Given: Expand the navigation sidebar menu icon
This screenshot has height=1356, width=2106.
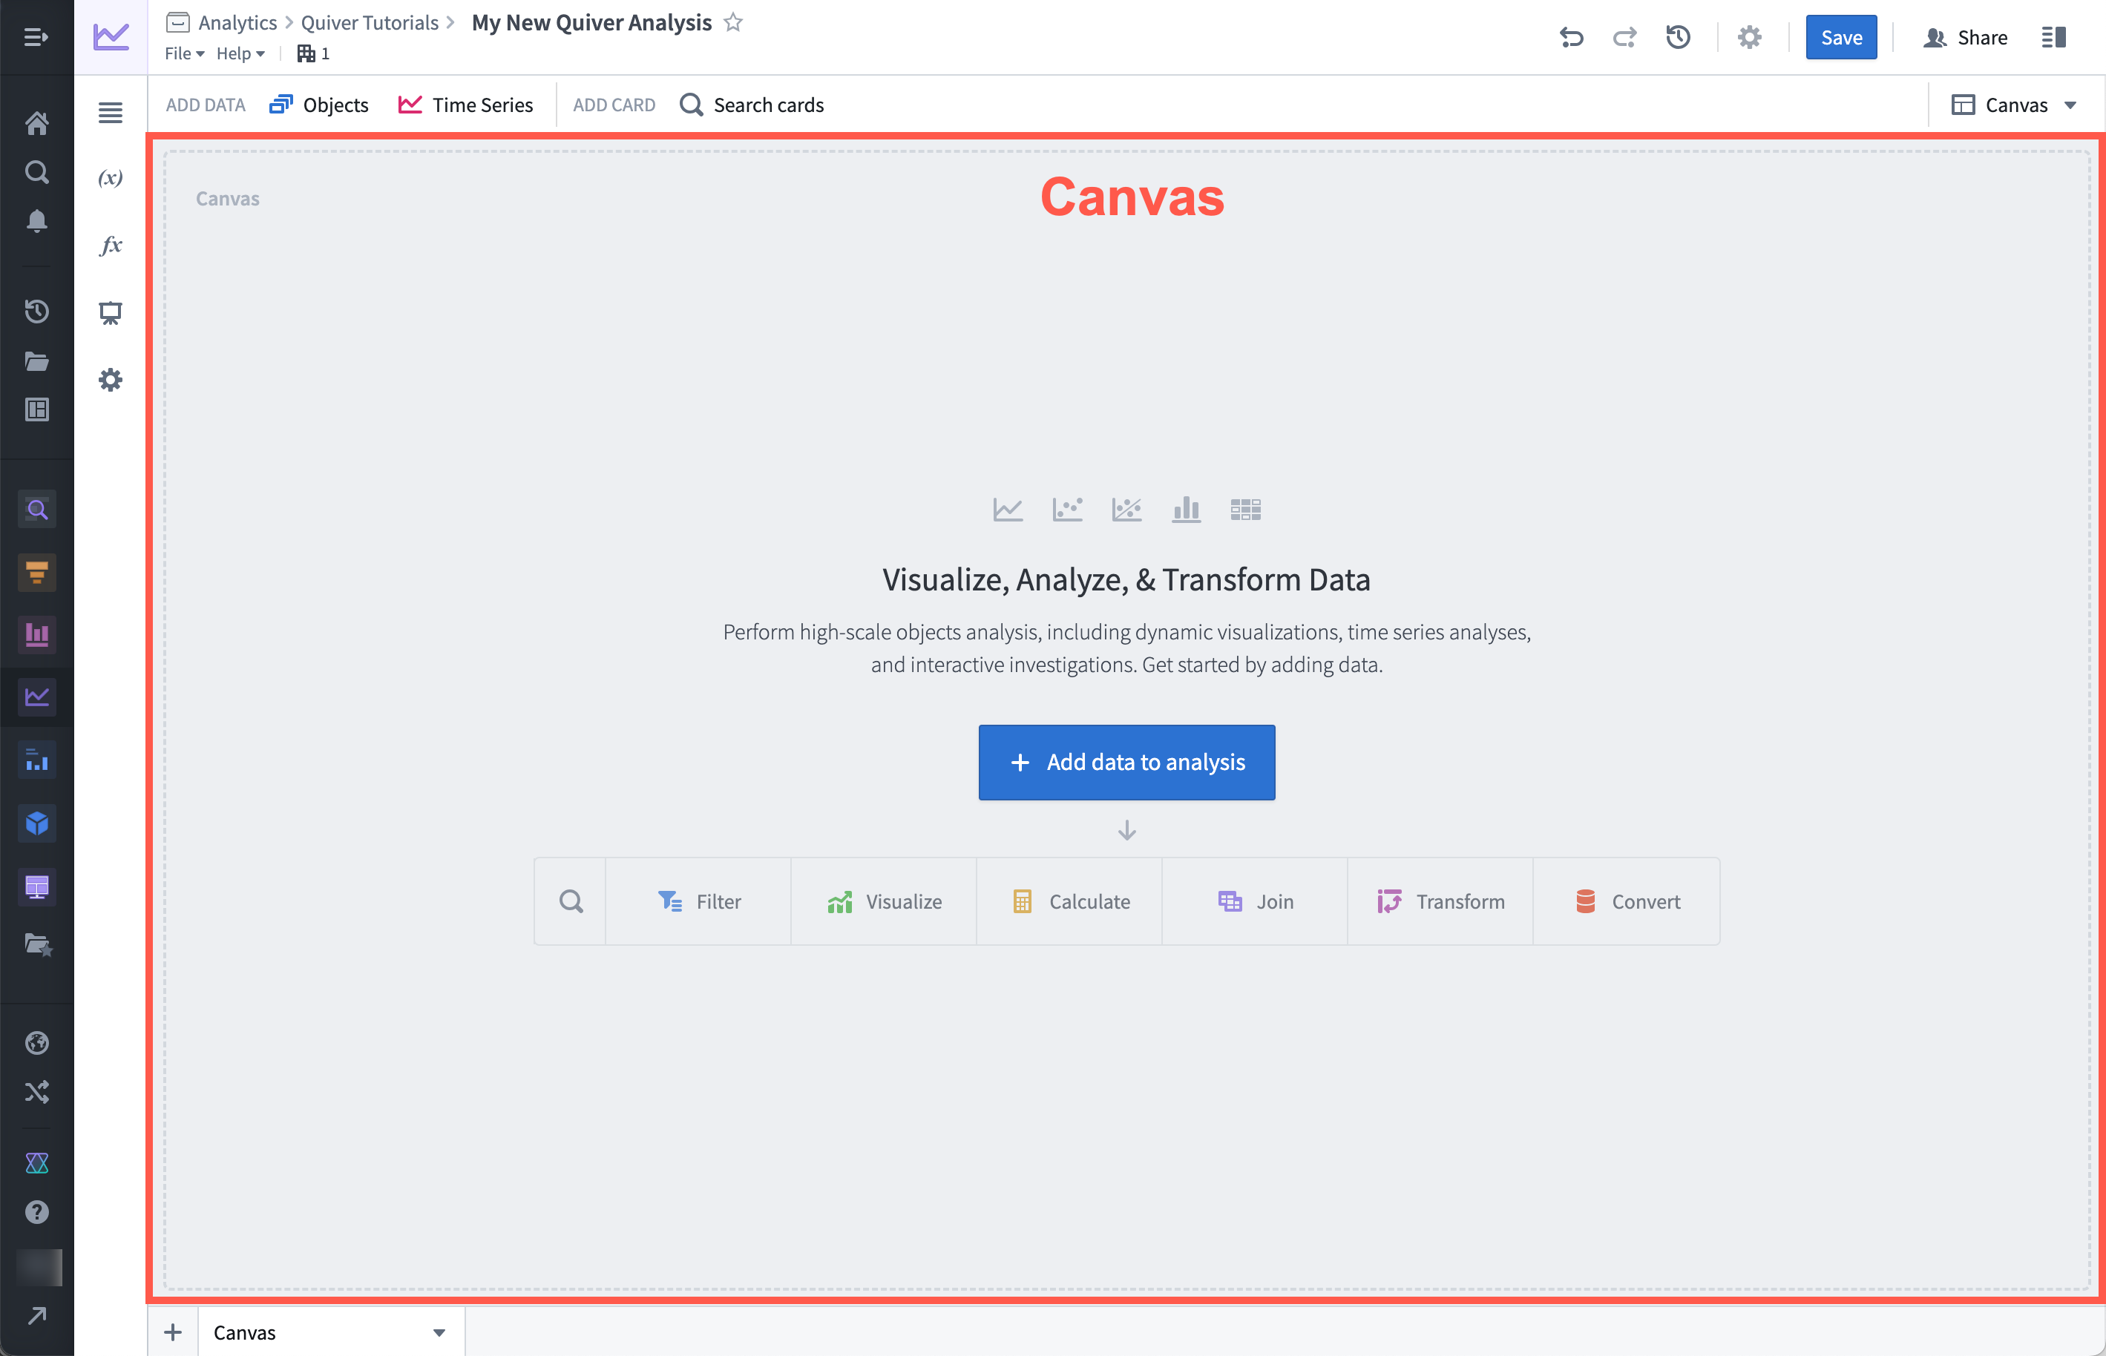Looking at the screenshot, I should click(36, 37).
